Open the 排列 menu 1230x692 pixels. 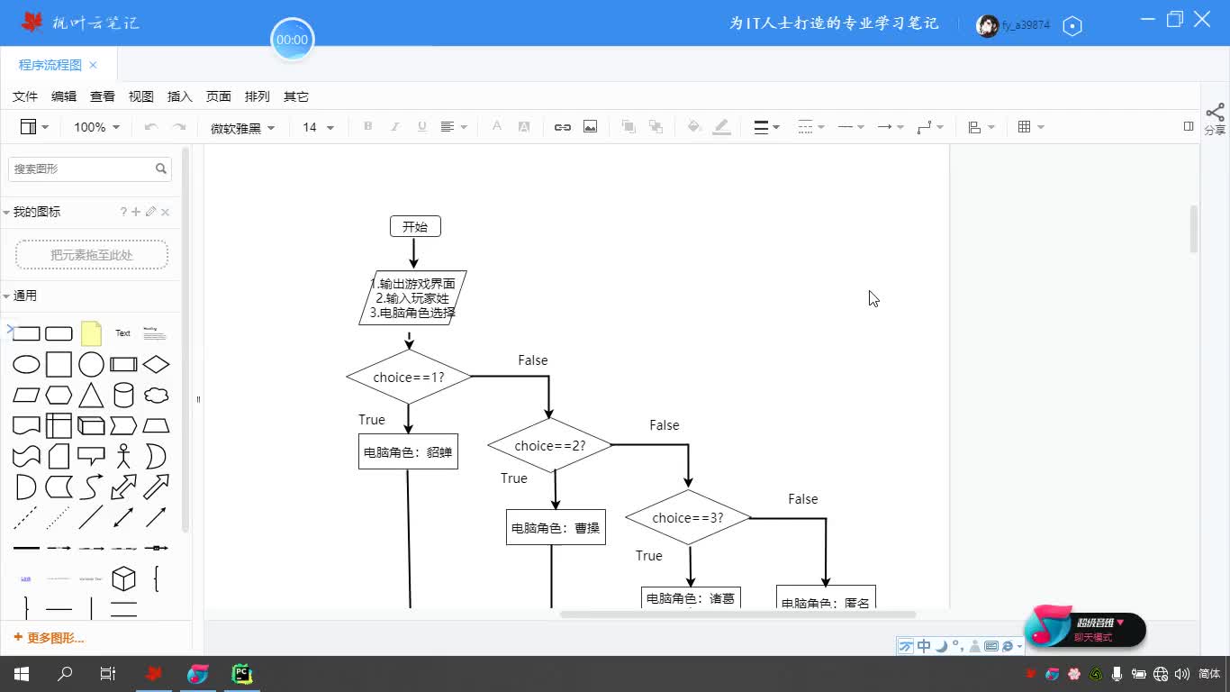pos(258,96)
